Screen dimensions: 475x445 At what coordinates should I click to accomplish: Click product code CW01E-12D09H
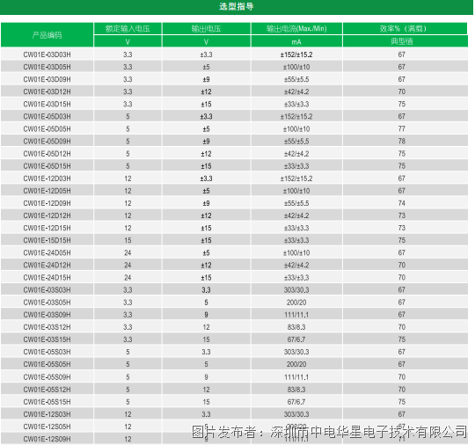47,203
